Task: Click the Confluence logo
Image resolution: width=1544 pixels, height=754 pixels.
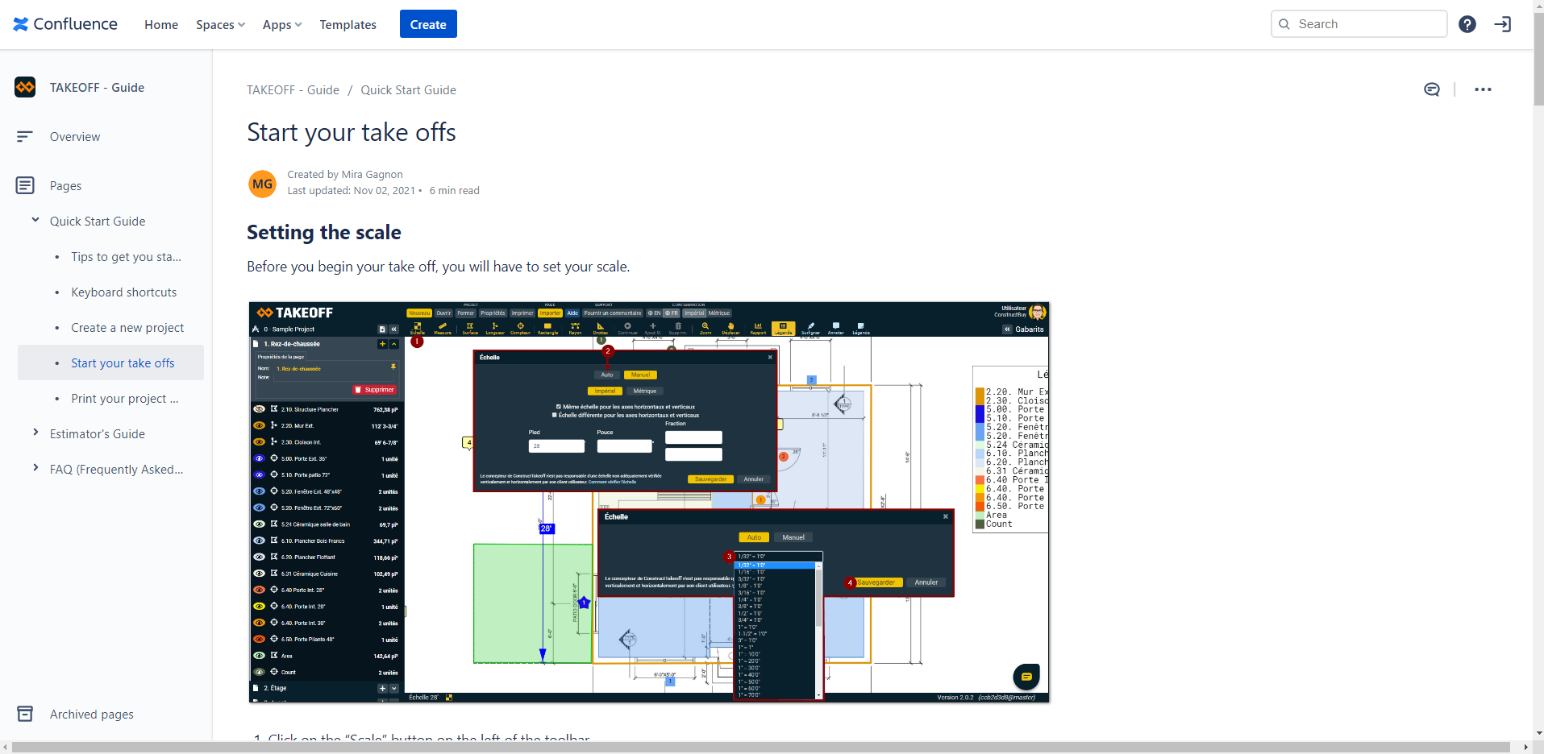Action: click(65, 24)
